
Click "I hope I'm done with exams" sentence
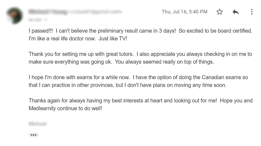(79, 77)
